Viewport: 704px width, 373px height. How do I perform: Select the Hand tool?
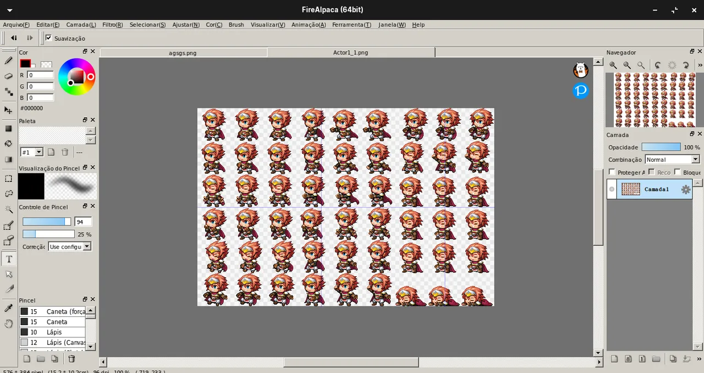click(x=8, y=323)
